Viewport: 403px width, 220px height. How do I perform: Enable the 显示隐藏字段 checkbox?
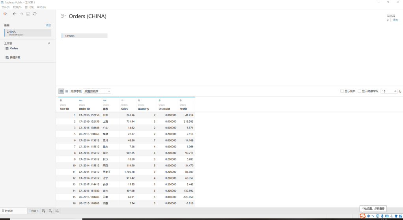click(x=360, y=91)
